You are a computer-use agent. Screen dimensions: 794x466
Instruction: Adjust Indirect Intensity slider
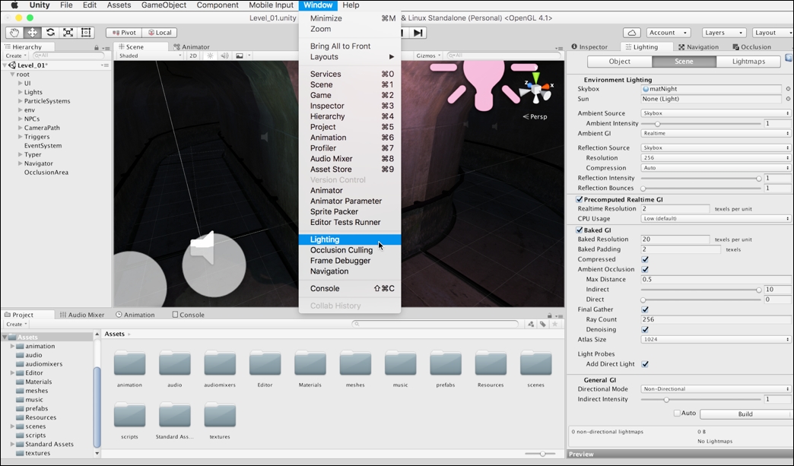700,399
